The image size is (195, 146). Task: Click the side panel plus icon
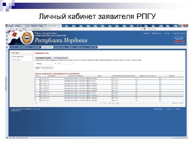tap(7, 50)
